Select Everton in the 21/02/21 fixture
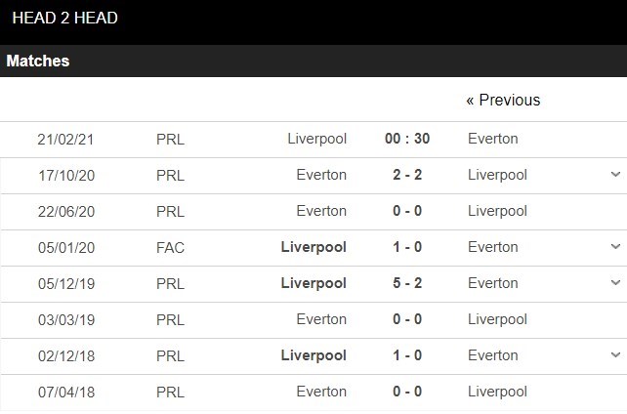627x414 pixels. pos(493,139)
